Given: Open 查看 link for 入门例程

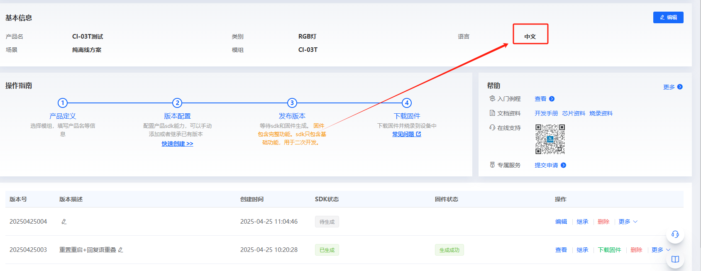Looking at the screenshot, I should coord(540,99).
